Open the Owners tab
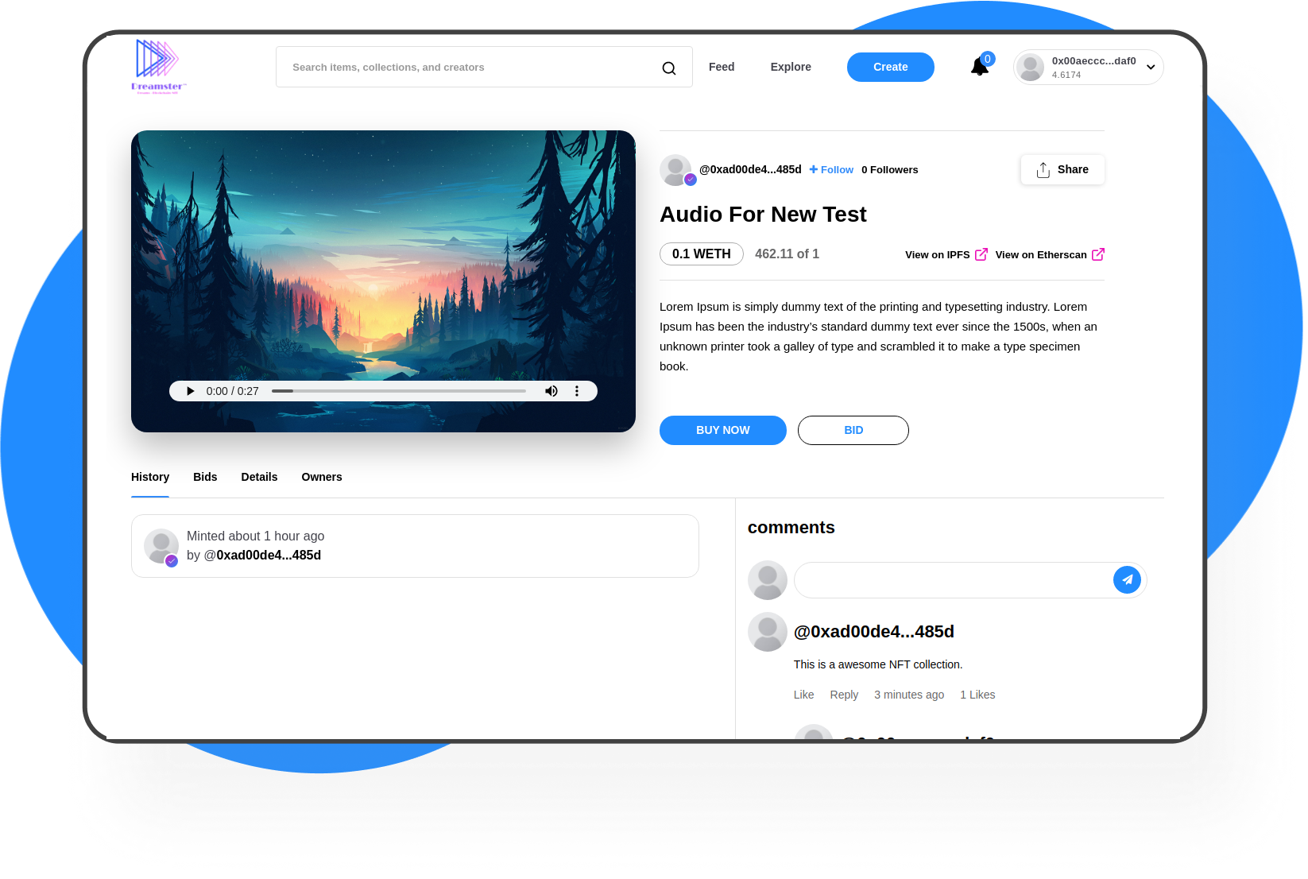Image resolution: width=1308 pixels, height=879 pixels. [x=322, y=477]
